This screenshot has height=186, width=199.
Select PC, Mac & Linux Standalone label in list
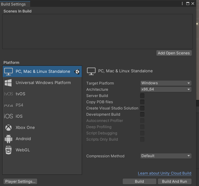click(x=43, y=71)
